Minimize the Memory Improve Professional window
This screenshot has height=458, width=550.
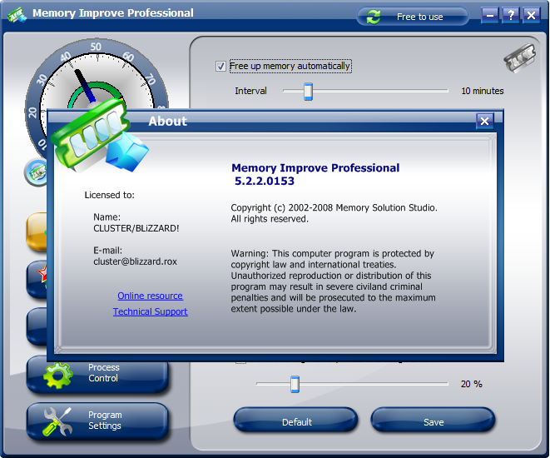point(489,16)
